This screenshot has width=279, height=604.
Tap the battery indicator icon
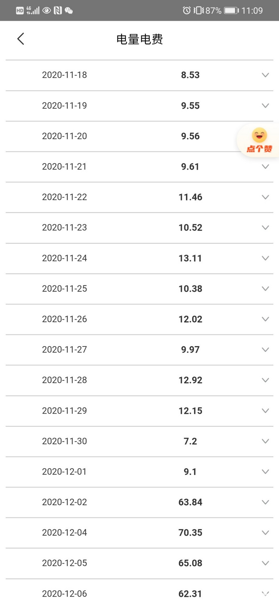pyautogui.click(x=231, y=10)
